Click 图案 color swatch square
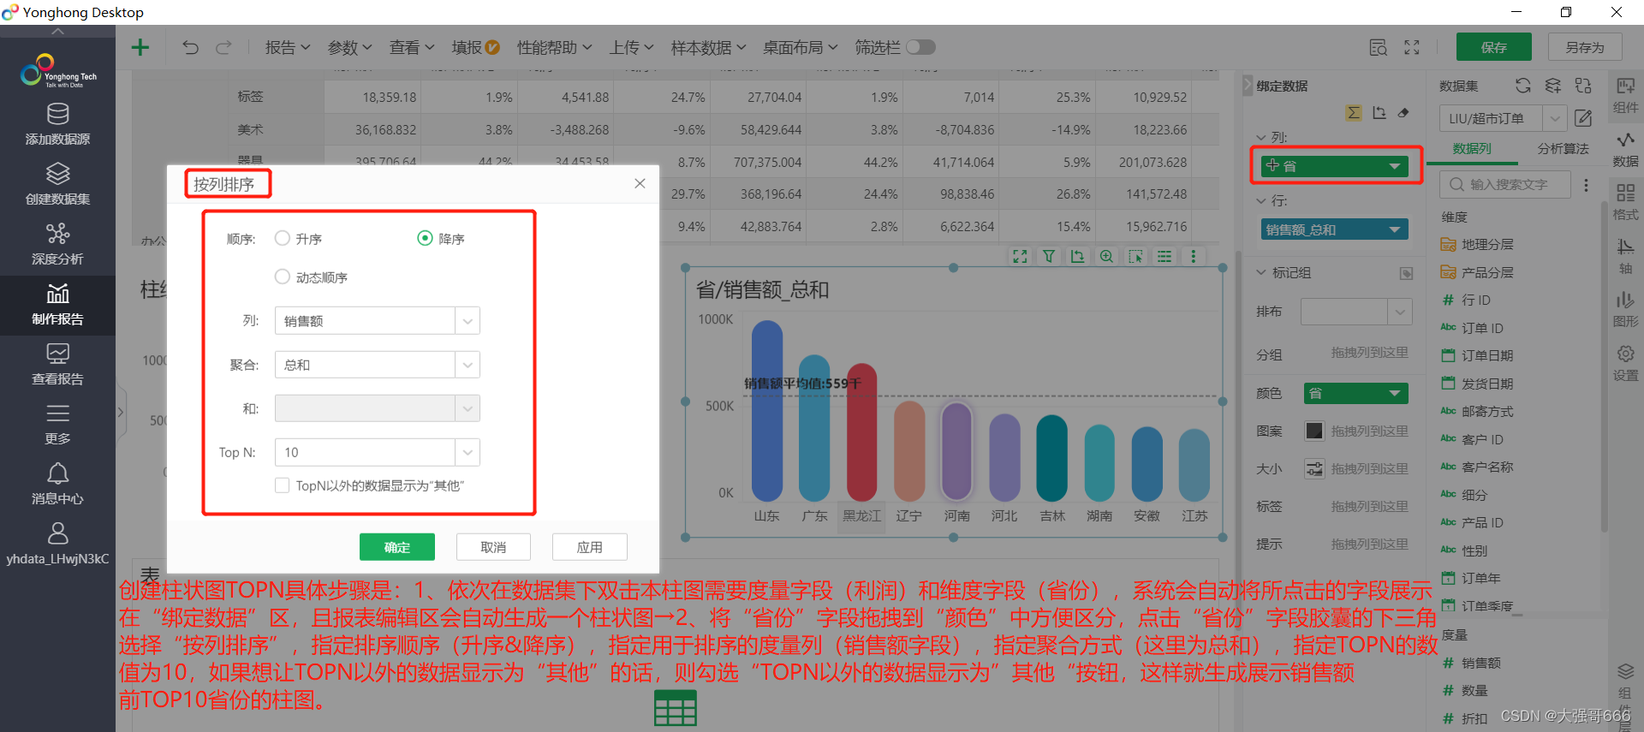Image resolution: width=1644 pixels, height=732 pixels. [1314, 431]
